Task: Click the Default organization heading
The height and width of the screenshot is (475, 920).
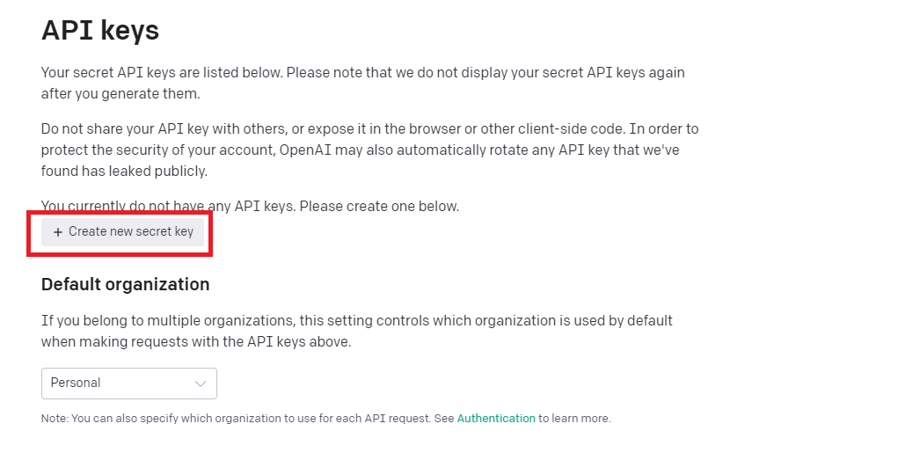Action: pos(125,284)
